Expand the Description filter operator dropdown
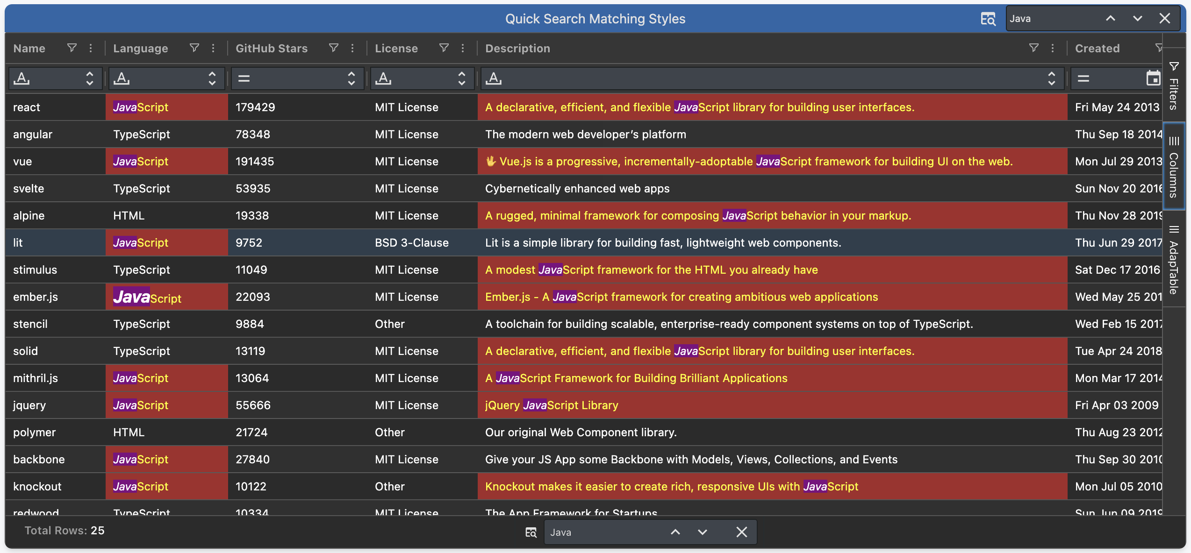The width and height of the screenshot is (1191, 553). click(1051, 78)
